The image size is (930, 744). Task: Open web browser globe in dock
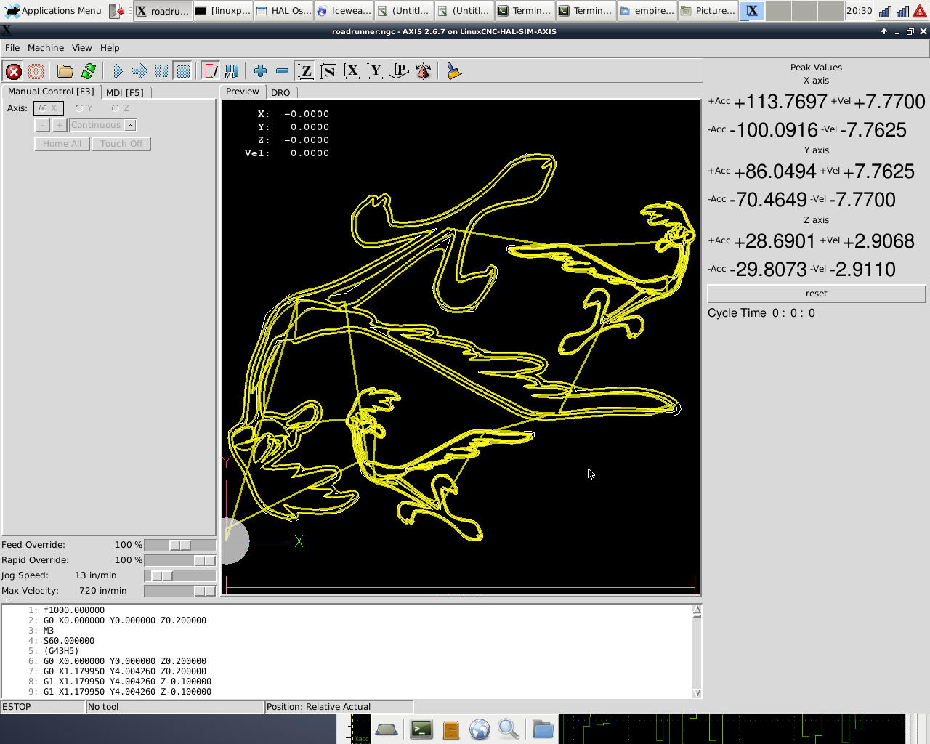[480, 729]
